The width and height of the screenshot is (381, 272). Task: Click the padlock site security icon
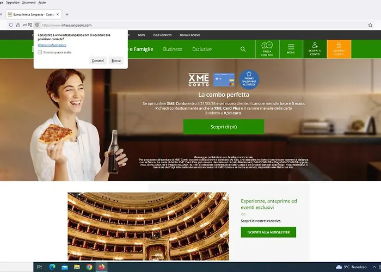click(x=18, y=25)
